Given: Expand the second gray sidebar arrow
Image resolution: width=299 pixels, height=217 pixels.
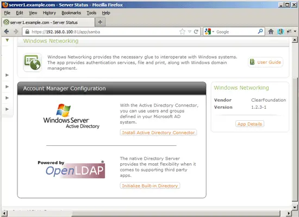Looking at the screenshot, I should [x=7, y=86].
